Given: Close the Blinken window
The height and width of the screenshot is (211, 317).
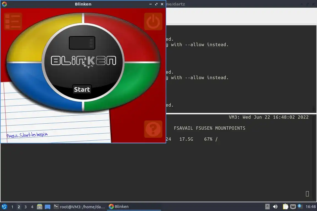Looking at the screenshot, I should tap(162, 4).
